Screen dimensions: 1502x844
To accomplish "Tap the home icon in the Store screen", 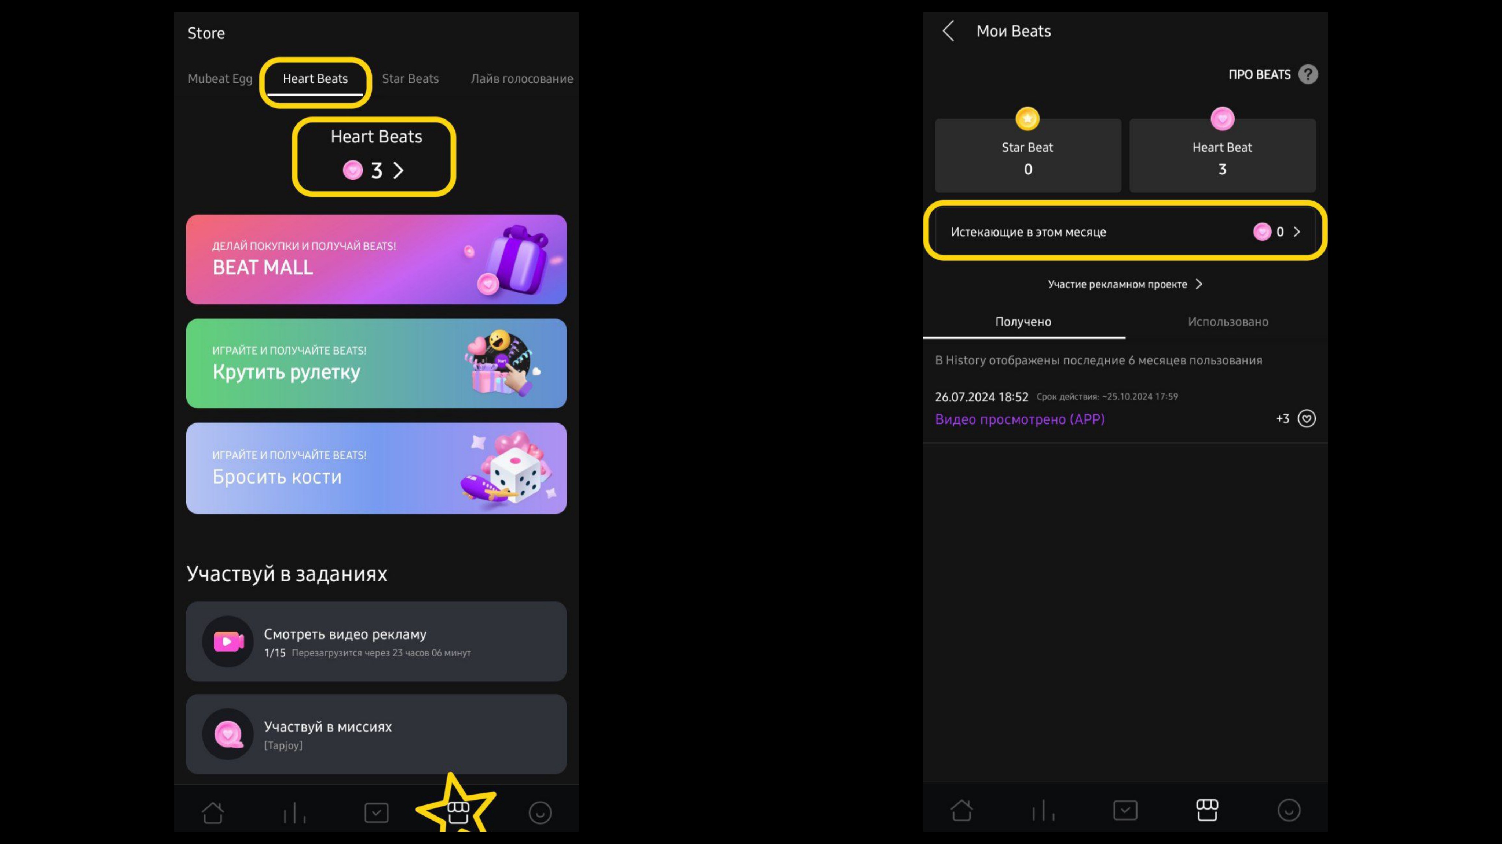I will coord(213,812).
